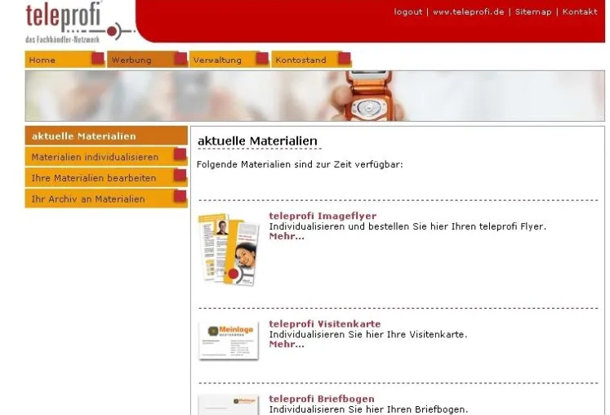Switch to the Kontostand tab
Image resolution: width=610 pixels, height=415 pixels.
click(x=311, y=60)
